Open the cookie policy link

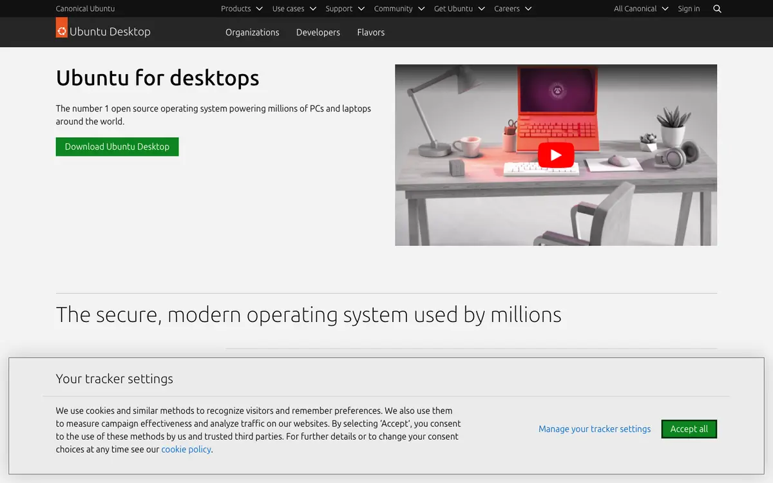point(186,450)
